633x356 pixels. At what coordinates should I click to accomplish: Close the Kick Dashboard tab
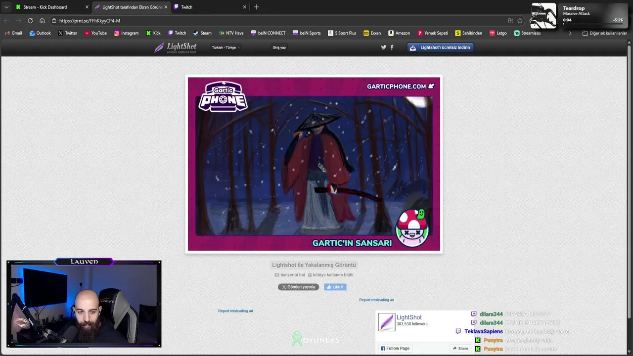coord(87,7)
